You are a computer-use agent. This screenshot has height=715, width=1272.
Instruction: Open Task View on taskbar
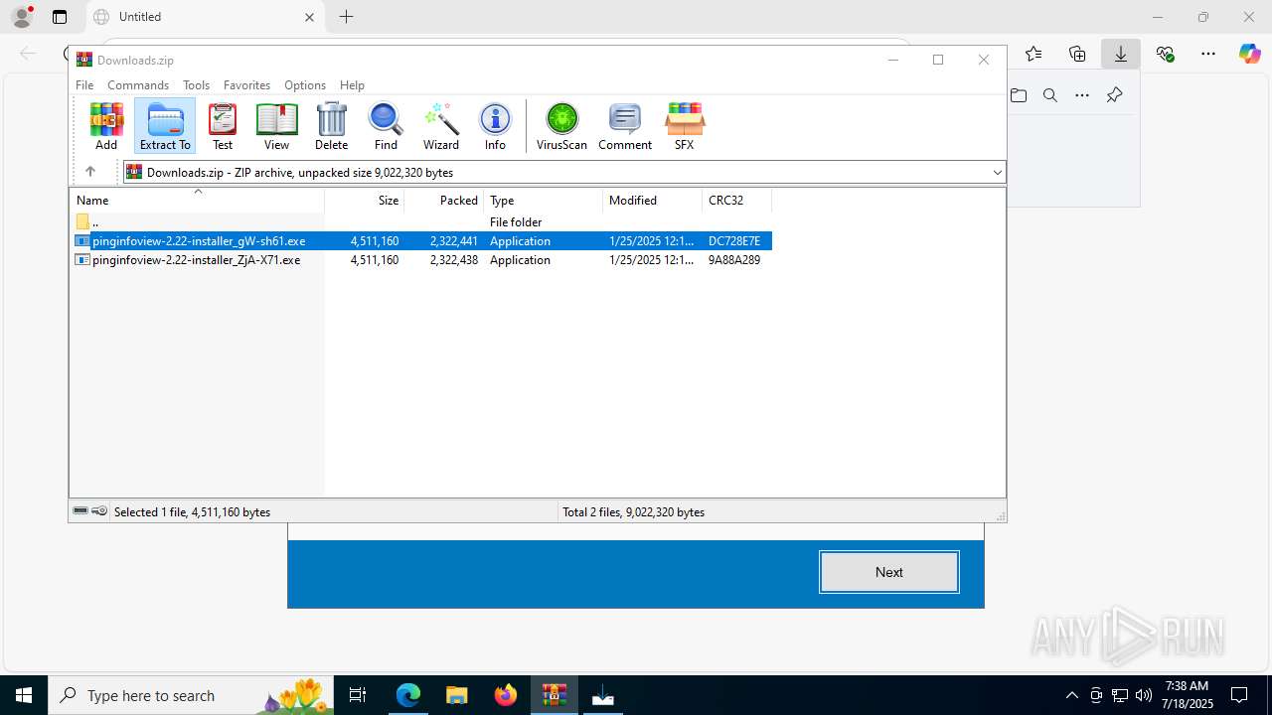pyautogui.click(x=358, y=695)
